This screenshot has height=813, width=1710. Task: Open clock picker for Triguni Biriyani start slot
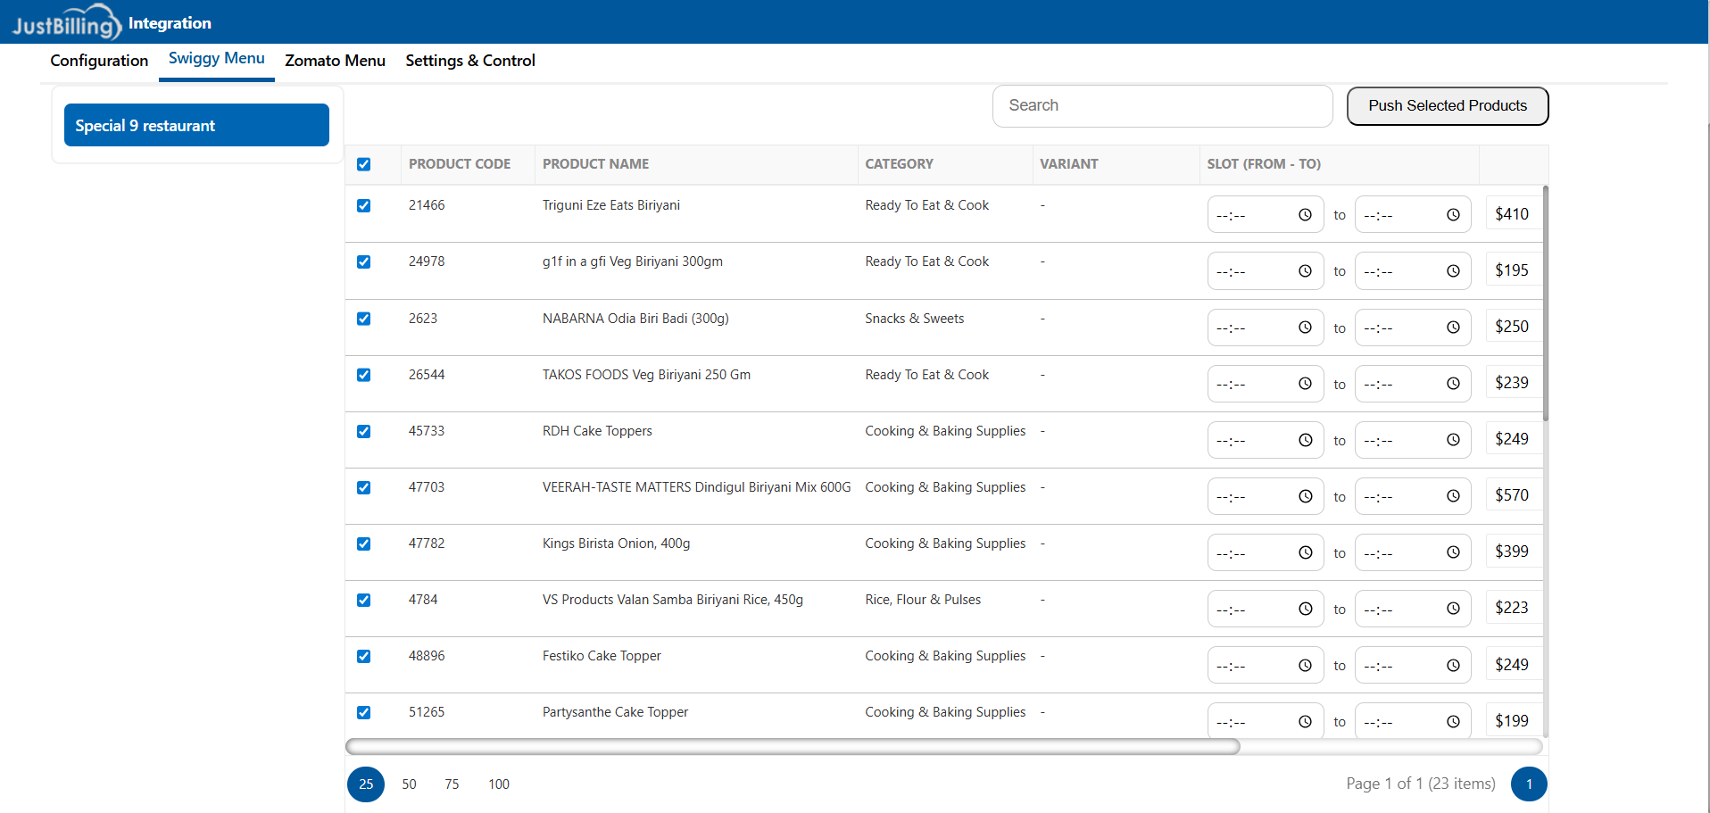(1305, 215)
